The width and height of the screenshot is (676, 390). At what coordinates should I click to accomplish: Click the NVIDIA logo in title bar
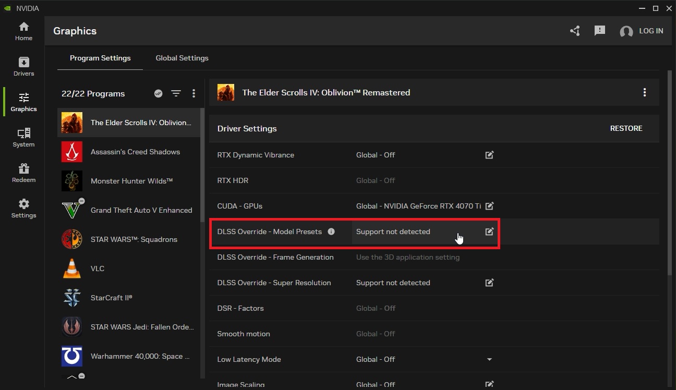(7, 8)
